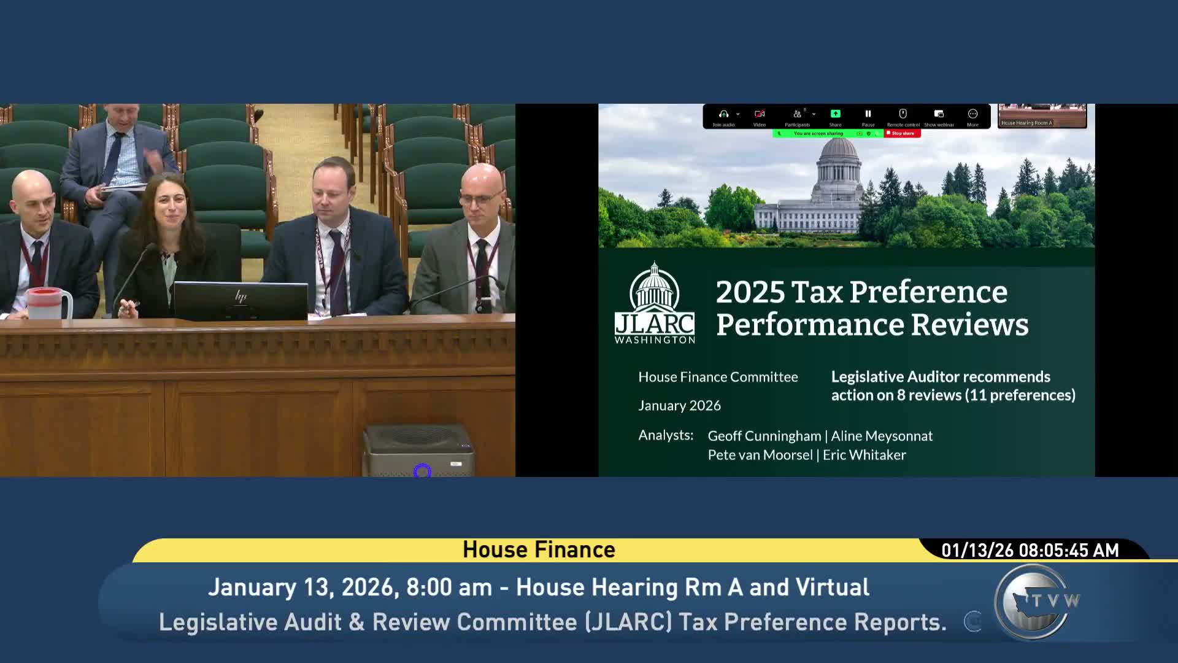This screenshot has width=1178, height=663.
Task: Expand the Join audio options arrow
Action: pyautogui.click(x=737, y=114)
